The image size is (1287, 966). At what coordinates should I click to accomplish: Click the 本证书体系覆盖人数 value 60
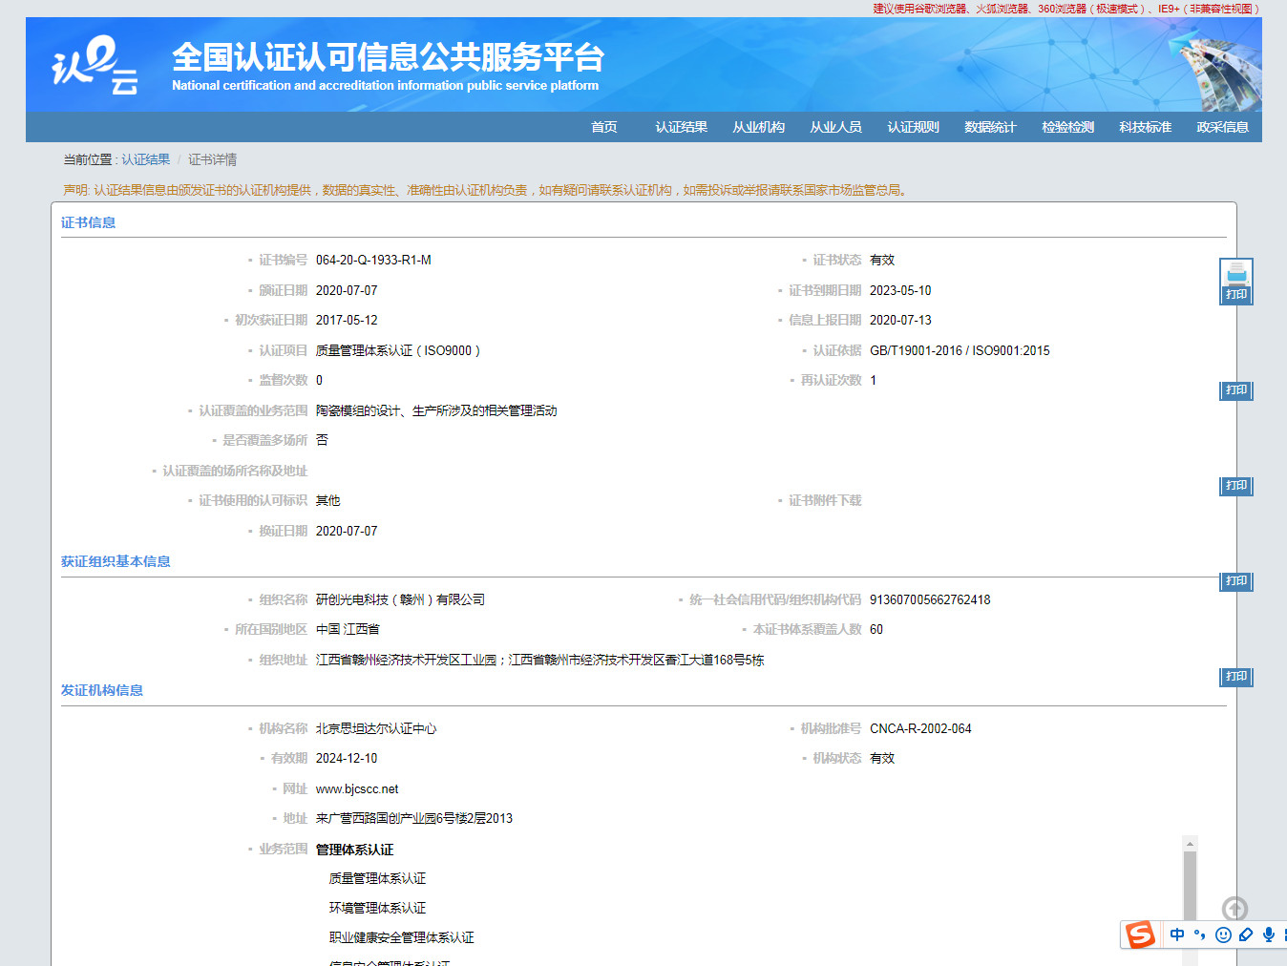[x=876, y=629]
